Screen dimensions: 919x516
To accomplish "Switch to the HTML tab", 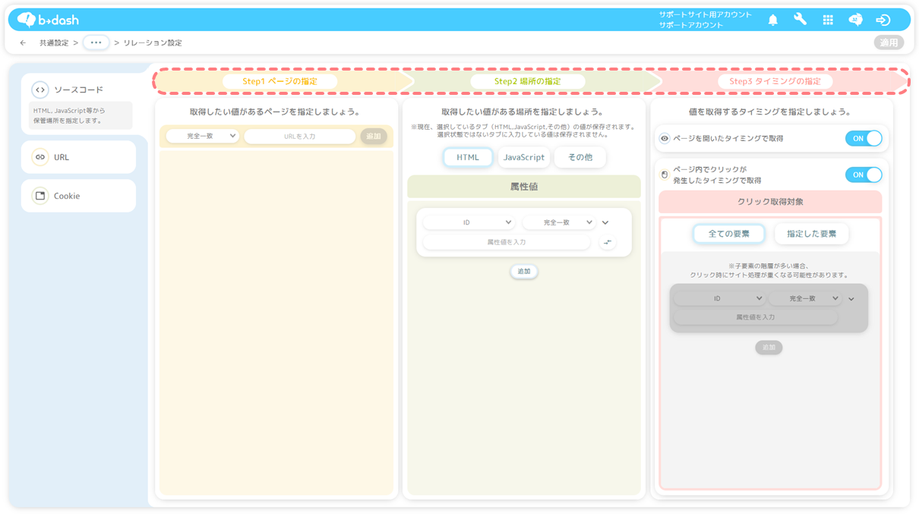I will (468, 157).
